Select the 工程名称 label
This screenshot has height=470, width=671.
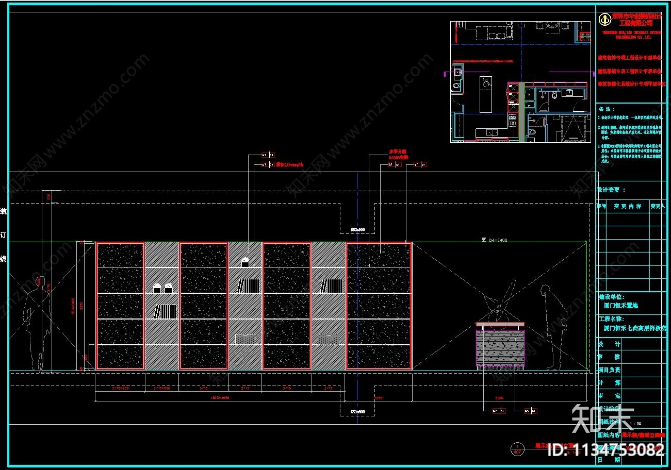point(611,320)
